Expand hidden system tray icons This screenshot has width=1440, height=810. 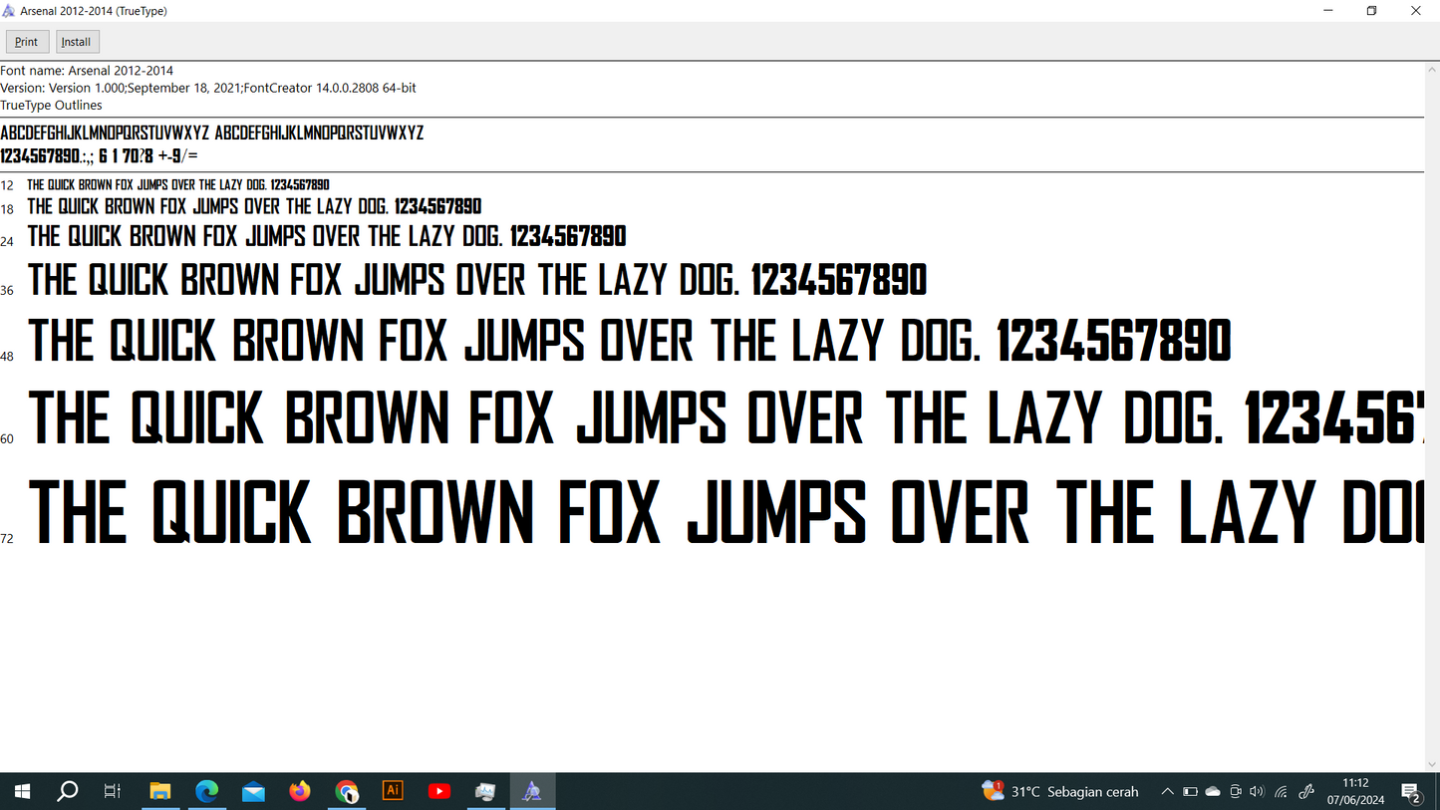pos(1166,791)
